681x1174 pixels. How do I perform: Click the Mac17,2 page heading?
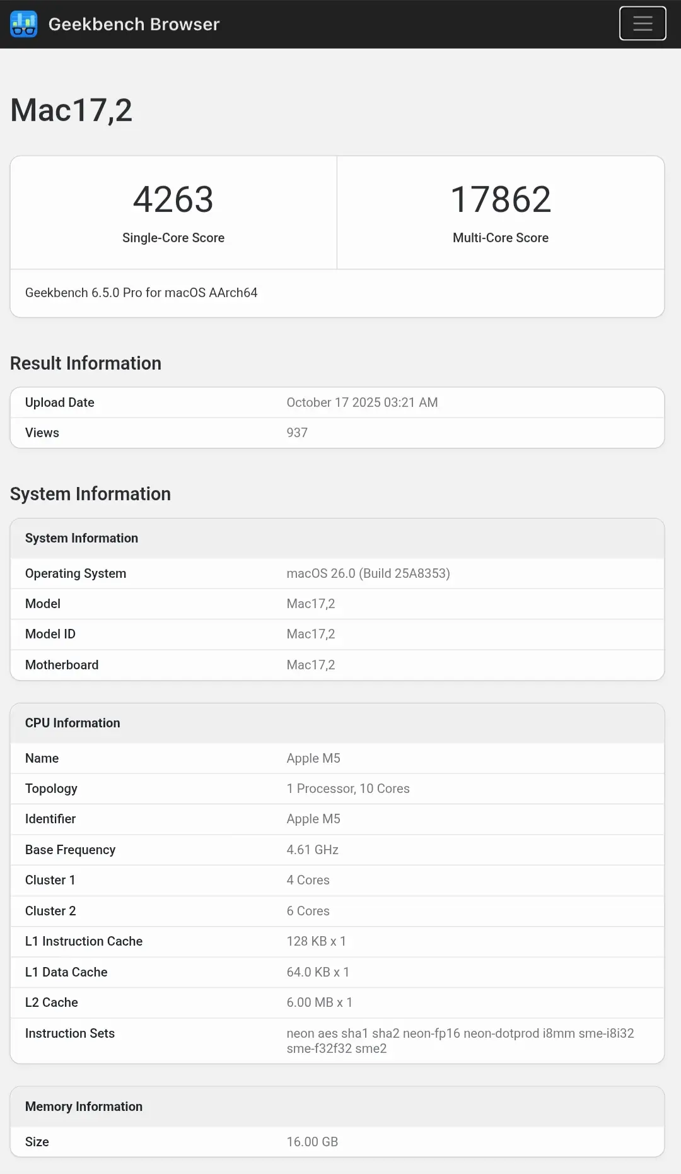pos(71,110)
